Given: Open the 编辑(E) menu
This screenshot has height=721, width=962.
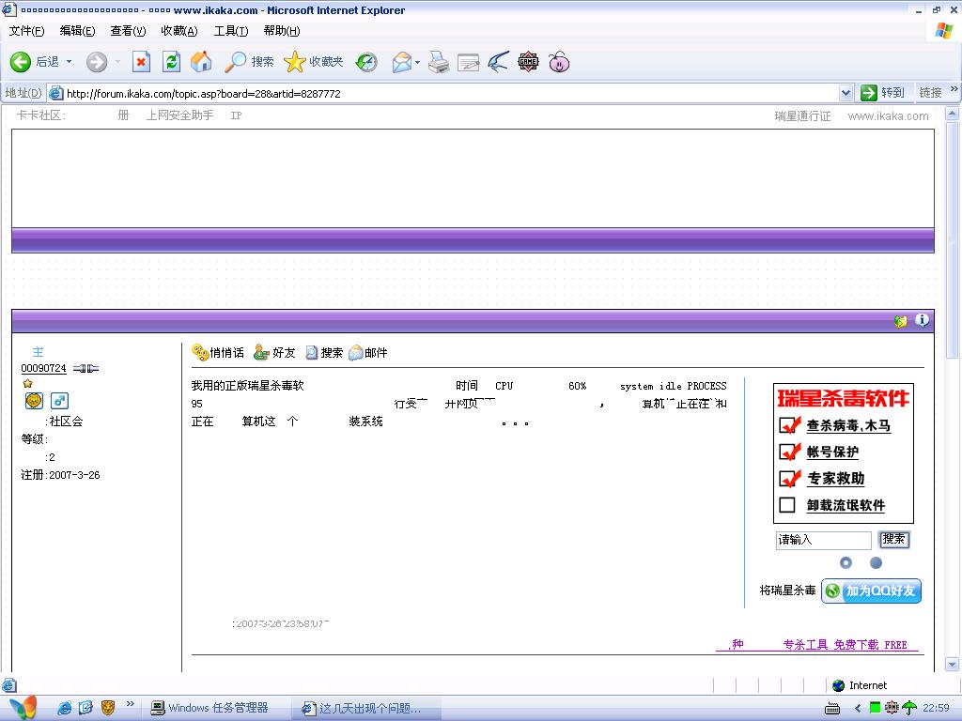Looking at the screenshot, I should (77, 31).
